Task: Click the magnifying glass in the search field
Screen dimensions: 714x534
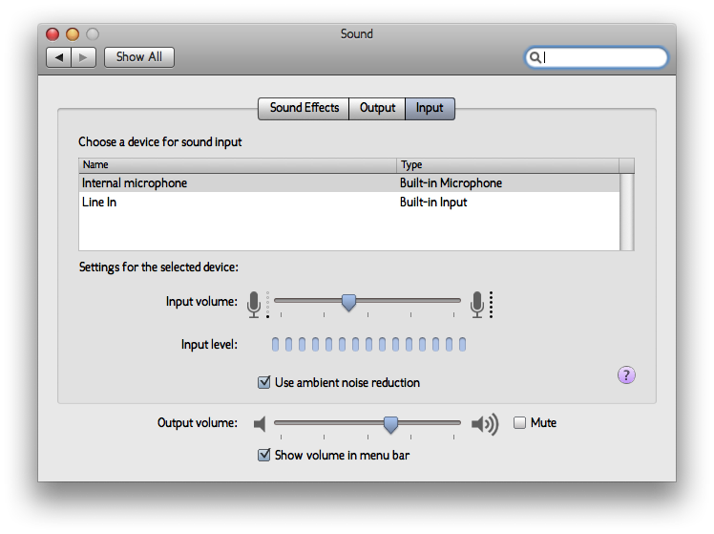Action: click(x=535, y=57)
